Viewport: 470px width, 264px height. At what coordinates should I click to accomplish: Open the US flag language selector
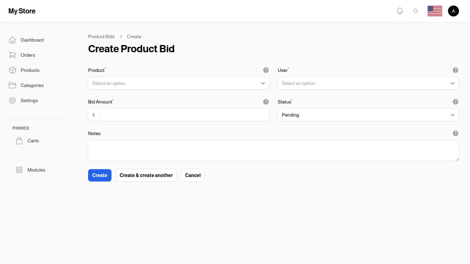tap(435, 11)
